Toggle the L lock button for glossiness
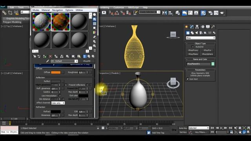 click(66, 85)
